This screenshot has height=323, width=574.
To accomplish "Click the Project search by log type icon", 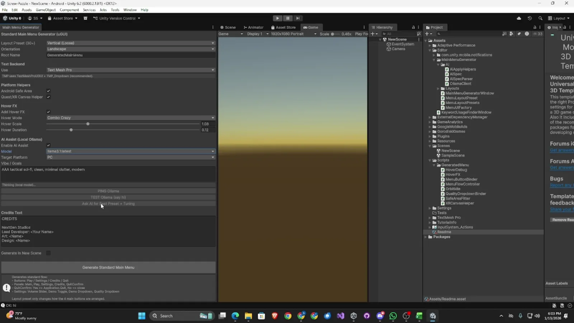I will coord(527,34).
